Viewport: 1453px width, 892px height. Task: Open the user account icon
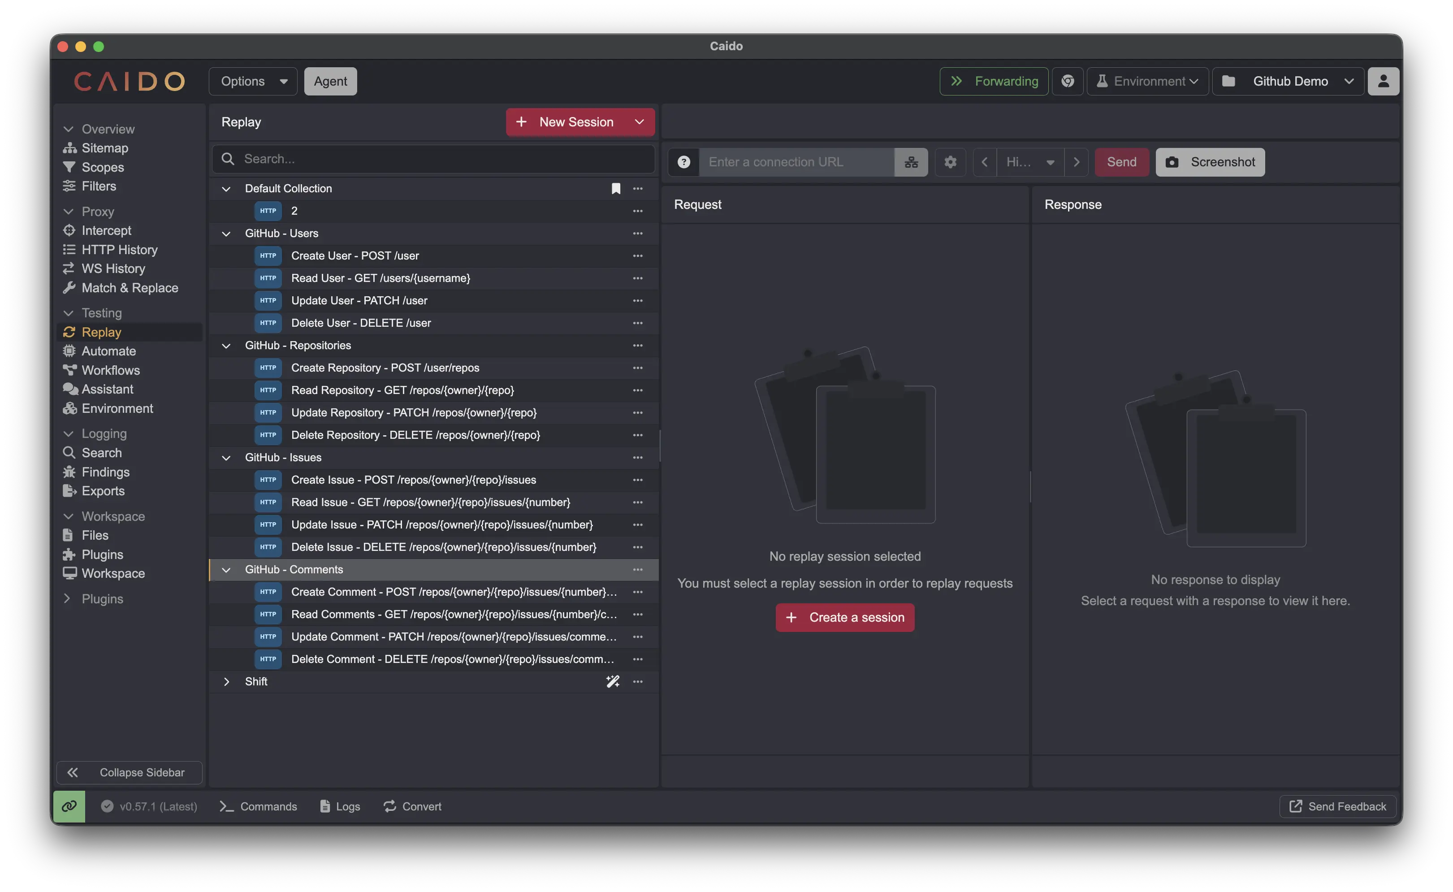tap(1383, 82)
